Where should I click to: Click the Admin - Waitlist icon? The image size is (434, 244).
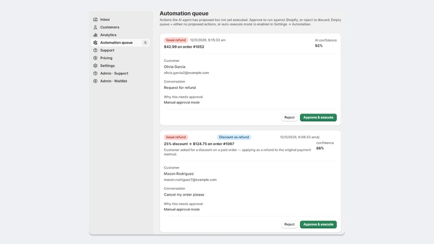(95, 81)
